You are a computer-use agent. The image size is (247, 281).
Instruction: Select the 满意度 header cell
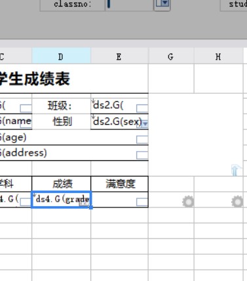coord(119,184)
